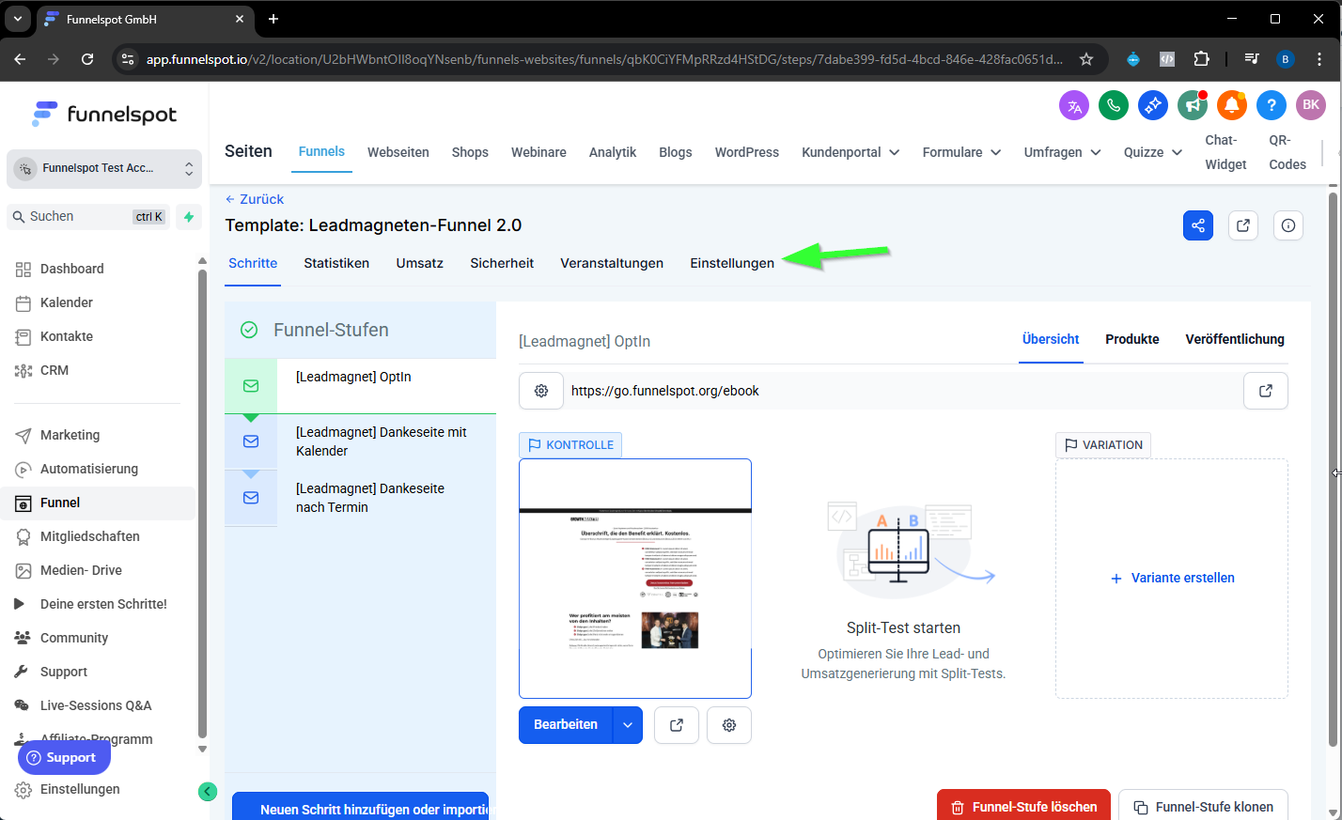Click the funnelspot logo
1342x820 pixels.
click(104, 115)
